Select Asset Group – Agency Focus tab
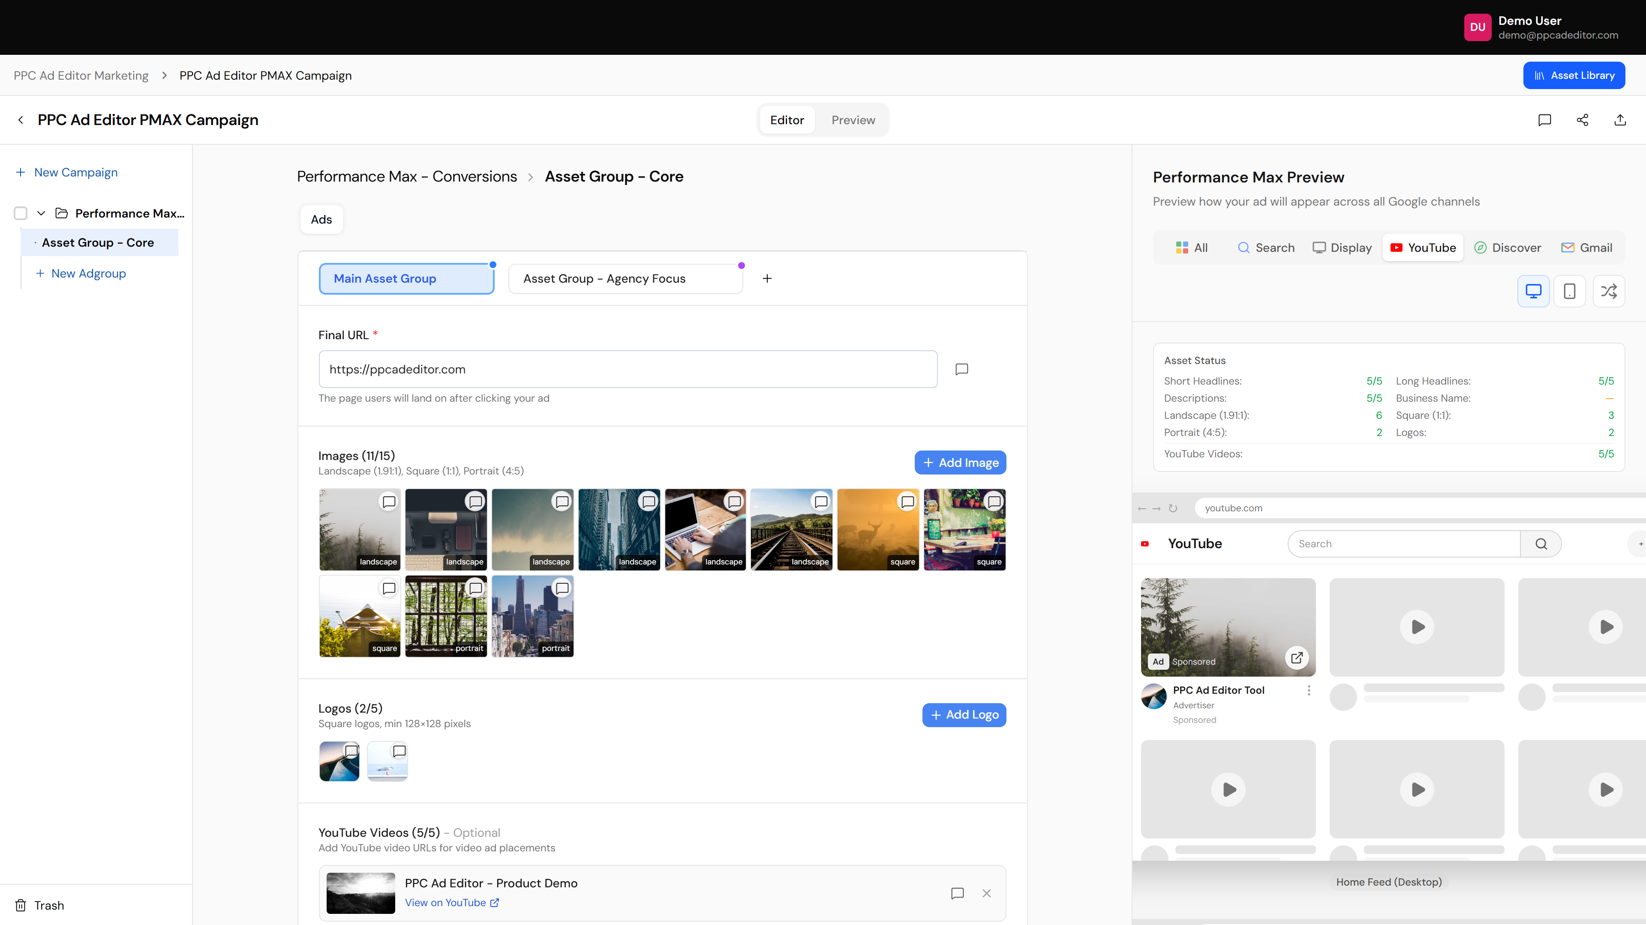 coord(625,279)
